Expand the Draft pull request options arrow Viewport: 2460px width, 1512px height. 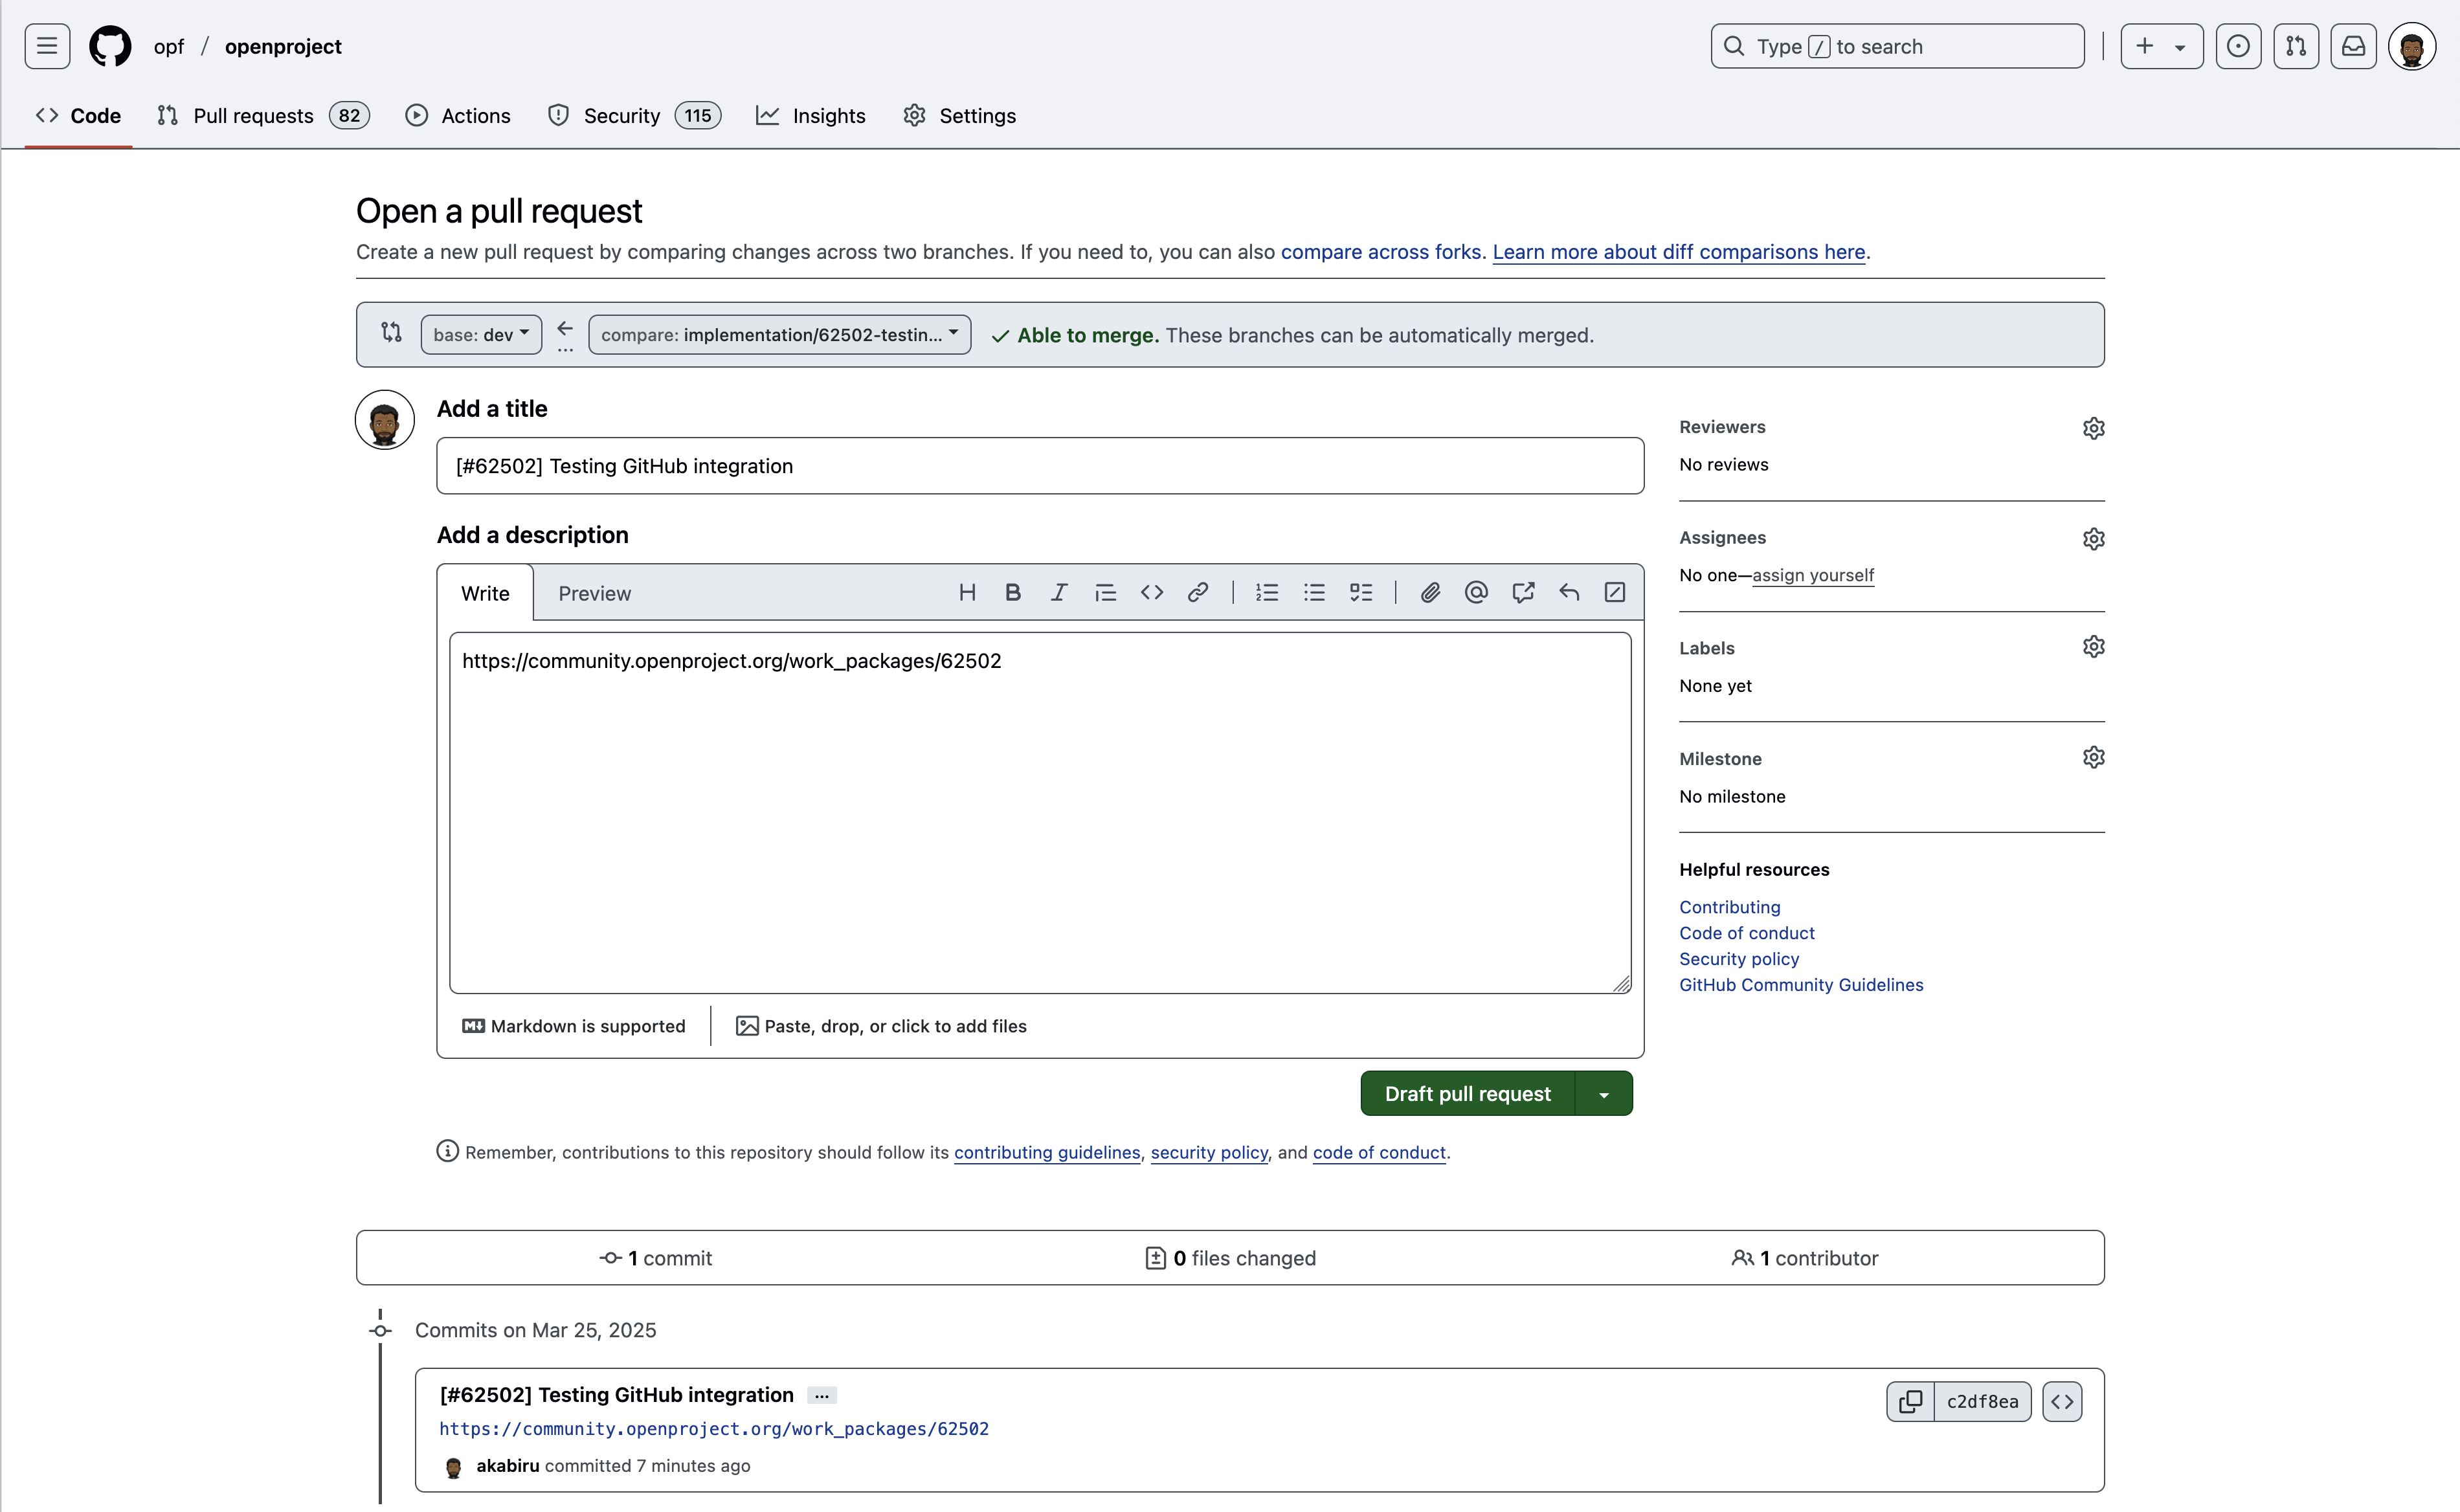pyautogui.click(x=1604, y=1093)
